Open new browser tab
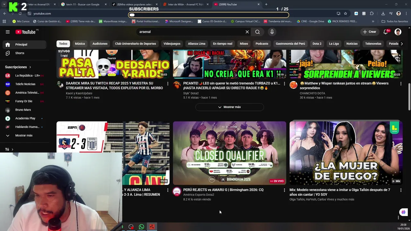Image resolution: width=411 pixels, height=231 pixels. click(x=266, y=4)
